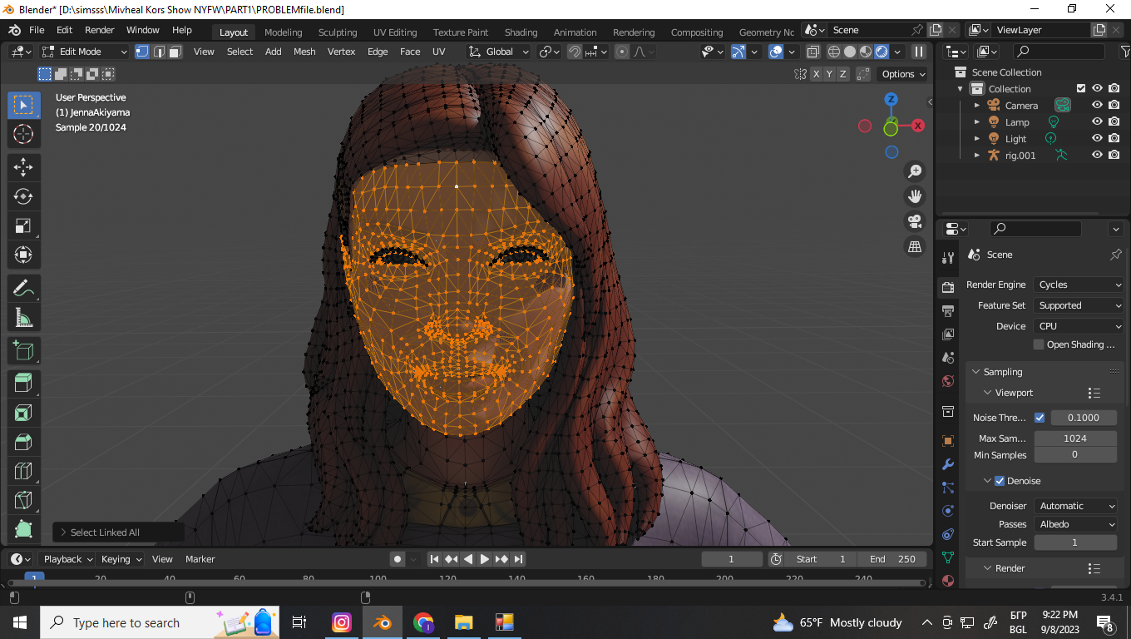Hide the Lamp object's eye icon
The image size is (1131, 639).
(1097, 122)
